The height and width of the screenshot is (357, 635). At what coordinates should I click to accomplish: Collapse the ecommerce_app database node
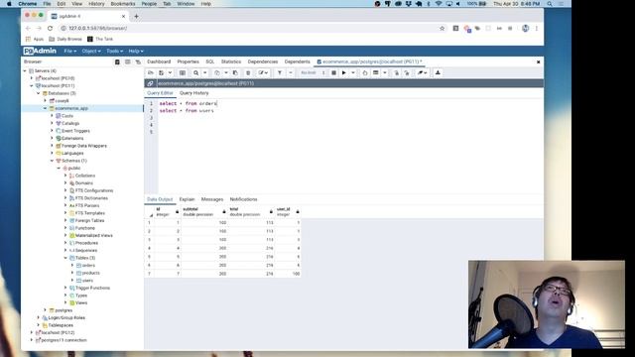(x=46, y=108)
